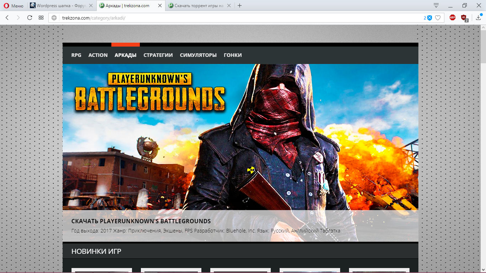486x273 pixels.
Task: Reload the current page
Action: (x=30, y=18)
